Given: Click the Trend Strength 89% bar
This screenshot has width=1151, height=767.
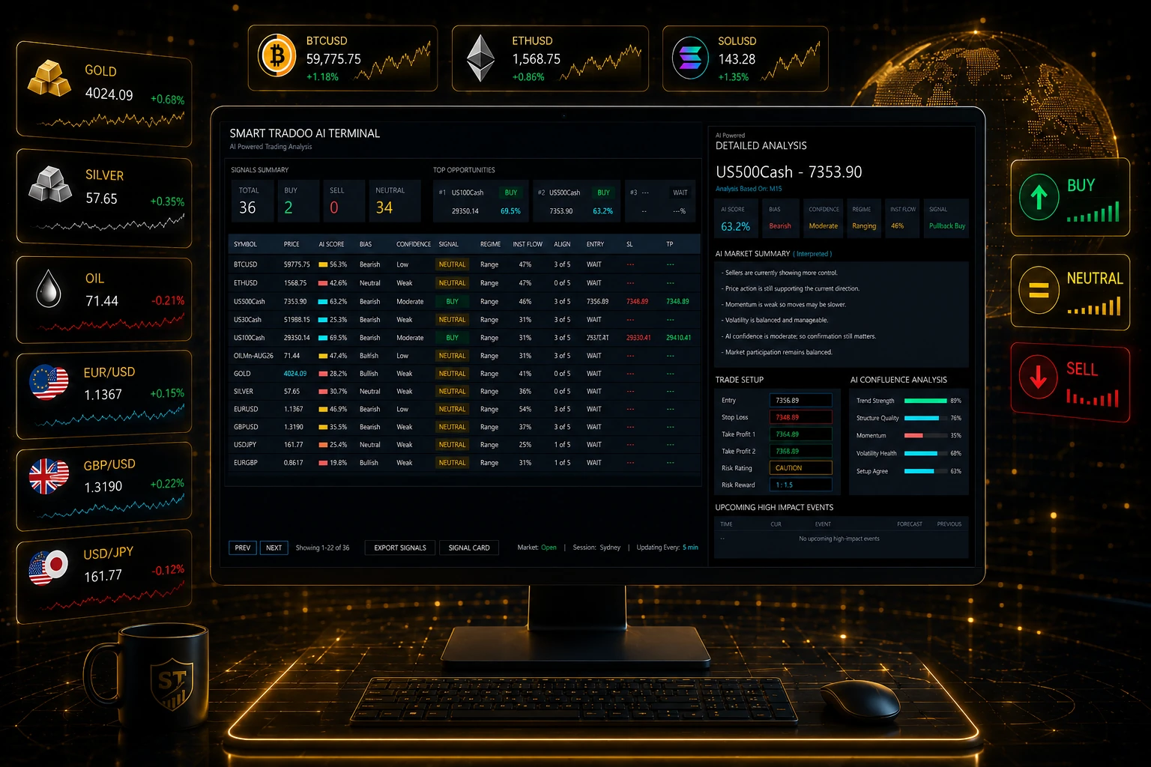Looking at the screenshot, I should click(925, 401).
